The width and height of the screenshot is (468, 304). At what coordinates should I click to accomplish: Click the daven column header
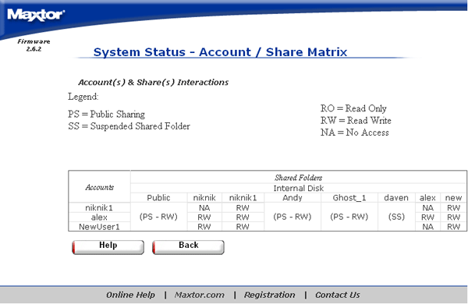tap(396, 198)
